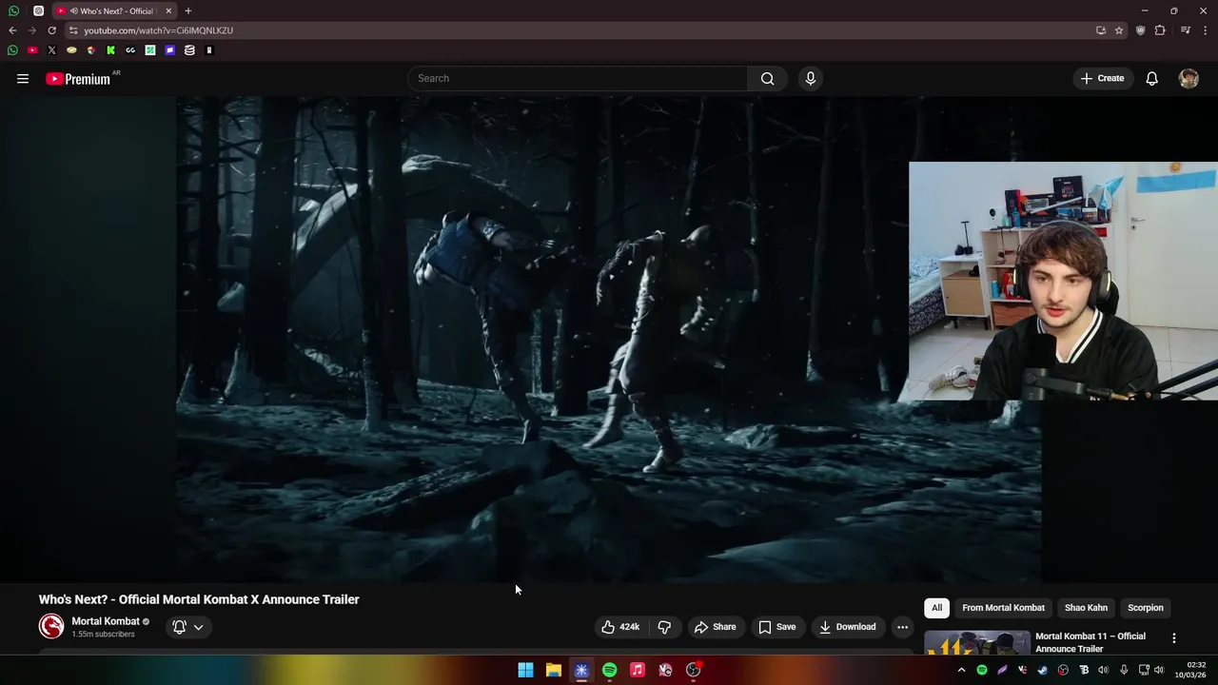This screenshot has height=685, width=1218.
Task: Open more actions menu under the video
Action: (x=902, y=627)
